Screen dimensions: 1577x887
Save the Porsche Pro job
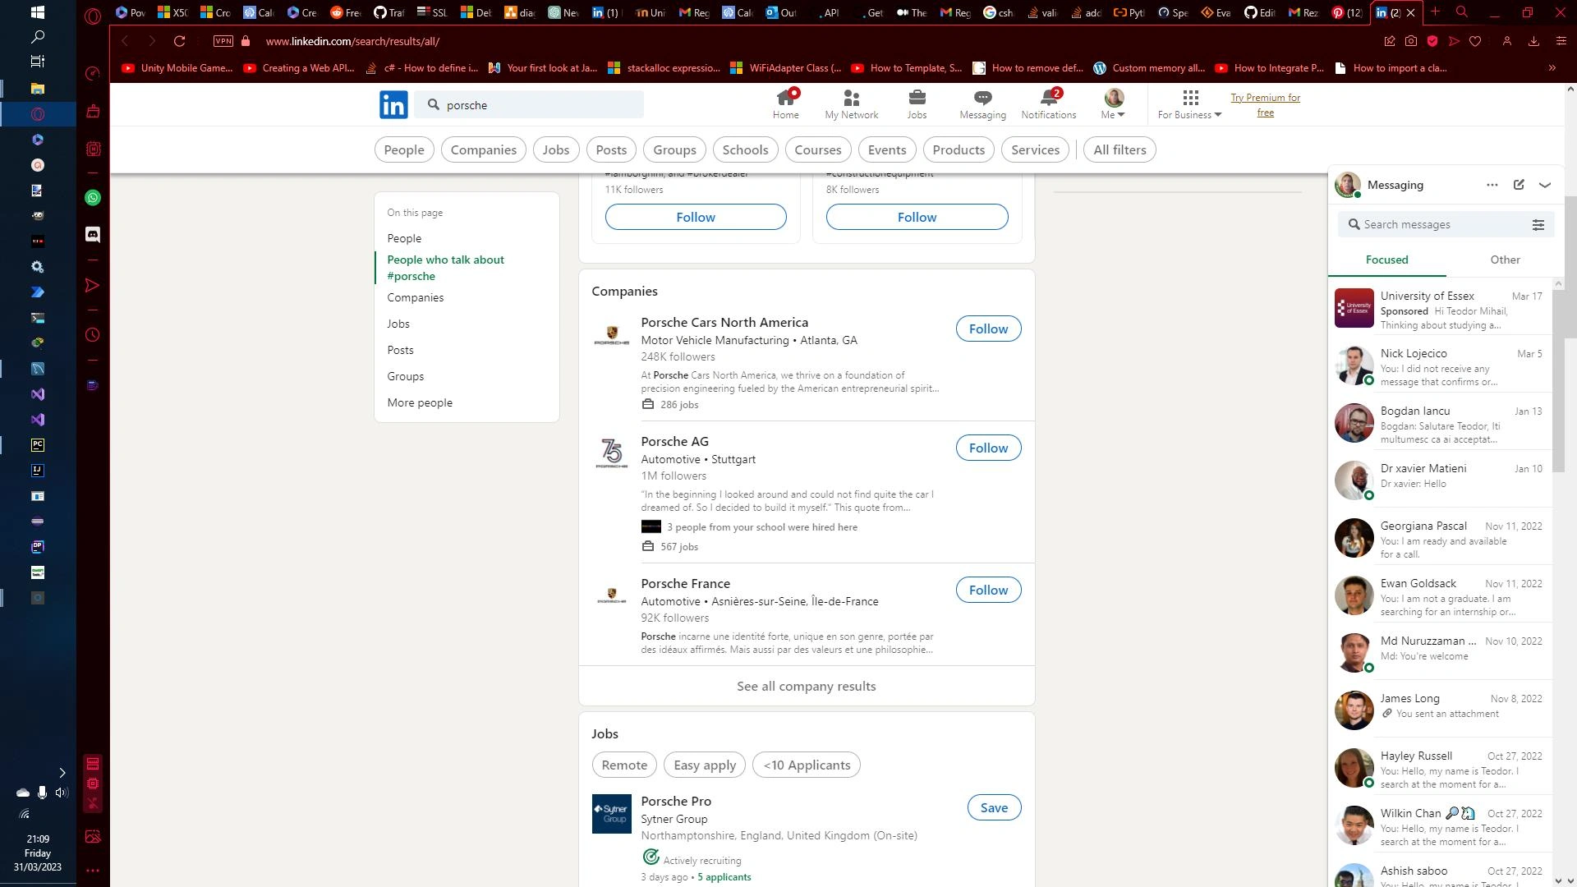click(x=994, y=807)
